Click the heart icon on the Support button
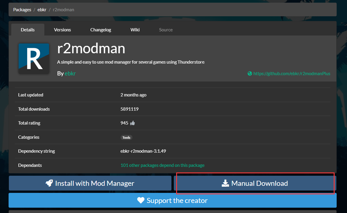The width and height of the screenshot is (347, 213). point(141,201)
